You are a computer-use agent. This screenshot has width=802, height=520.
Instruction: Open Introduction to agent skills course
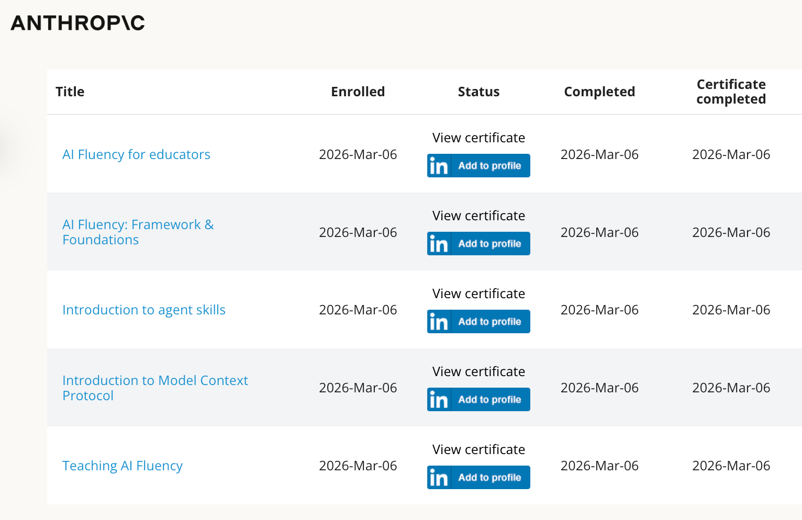click(144, 310)
